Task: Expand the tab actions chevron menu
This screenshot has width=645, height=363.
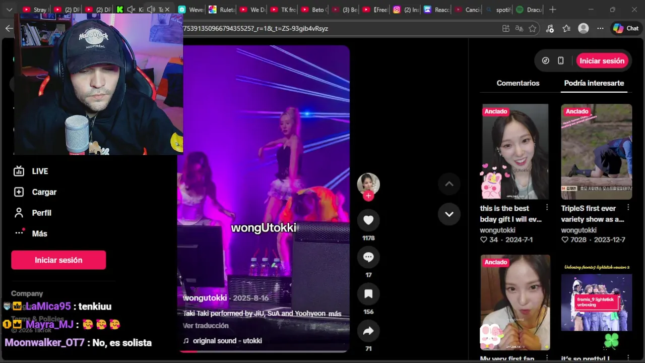Action: point(9,10)
